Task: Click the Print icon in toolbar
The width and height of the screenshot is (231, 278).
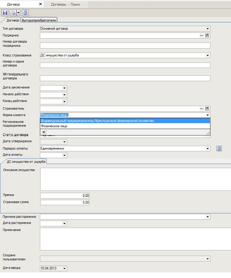Action: (x=13, y=13)
